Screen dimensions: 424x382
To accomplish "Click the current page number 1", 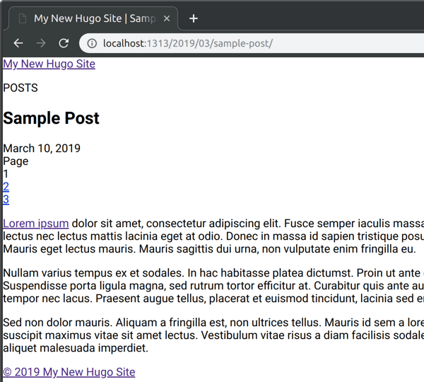I will pos(6,174).
